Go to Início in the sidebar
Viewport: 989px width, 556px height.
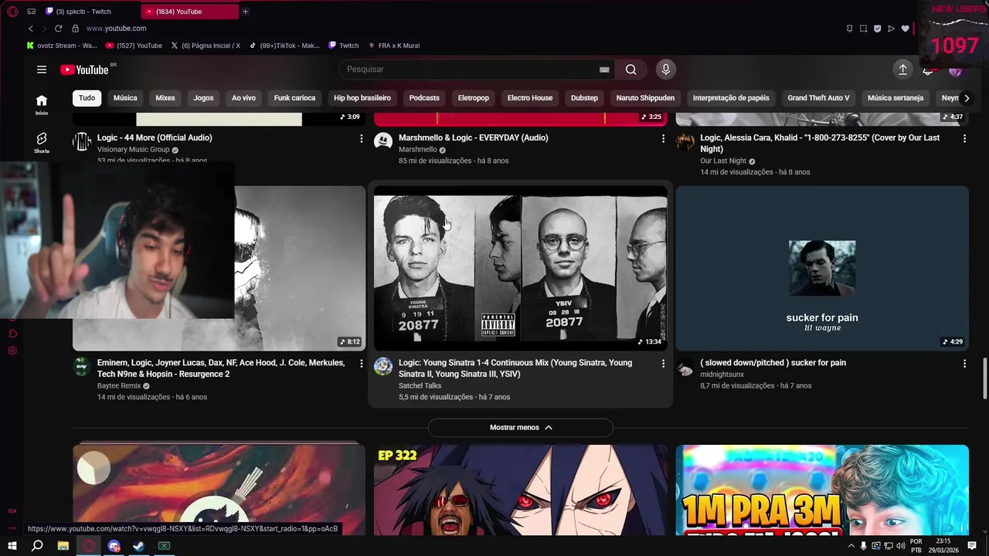[42, 104]
